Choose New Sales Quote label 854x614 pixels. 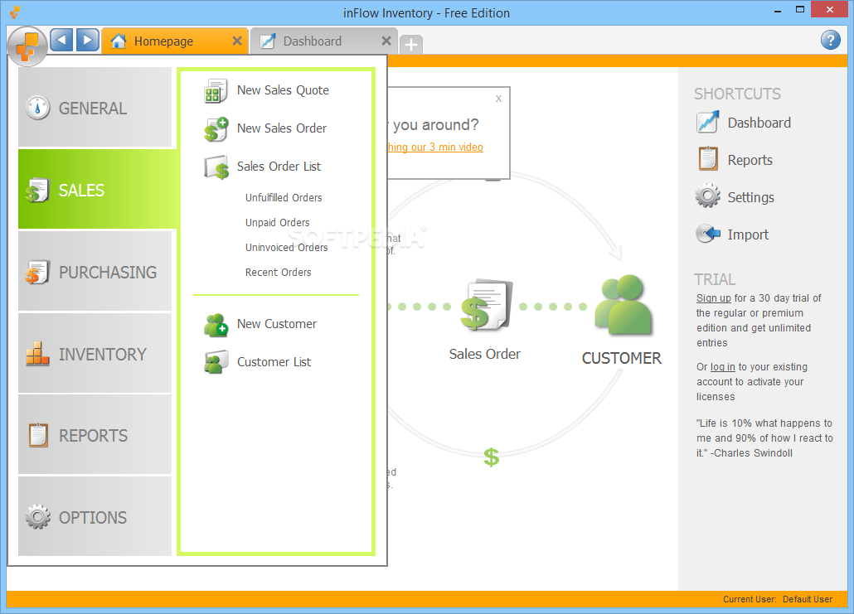click(283, 90)
